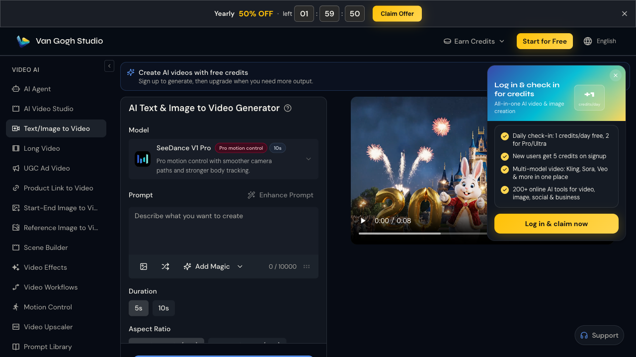
Task: Click the Enhance Prompt magic wand icon
Action: [x=251, y=195]
